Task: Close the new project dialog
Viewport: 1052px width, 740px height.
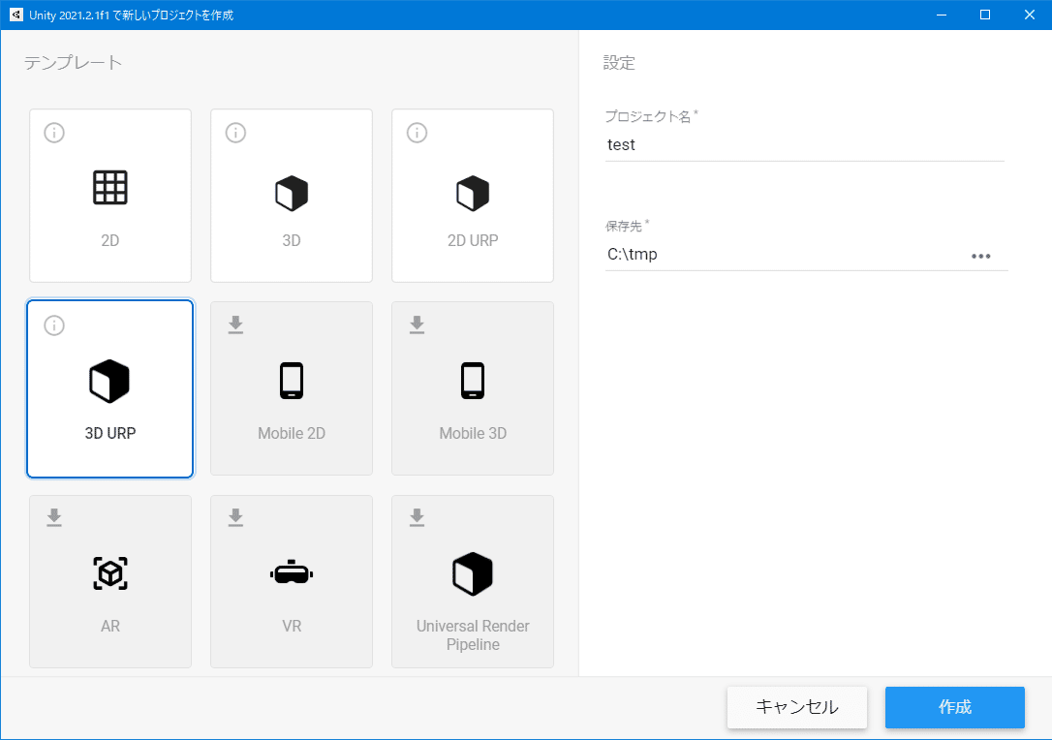Action: [x=1029, y=15]
